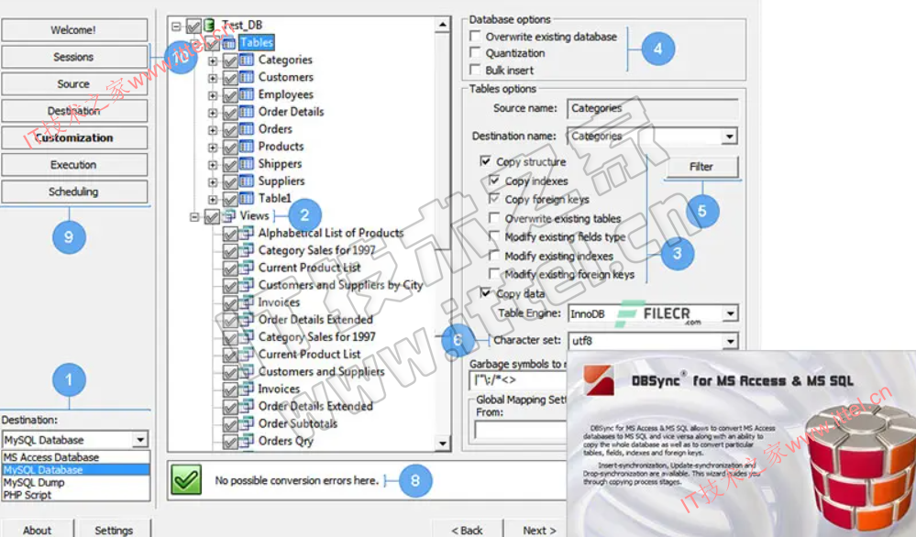Select the Categories table icon
The image size is (916, 537).
pos(247,60)
